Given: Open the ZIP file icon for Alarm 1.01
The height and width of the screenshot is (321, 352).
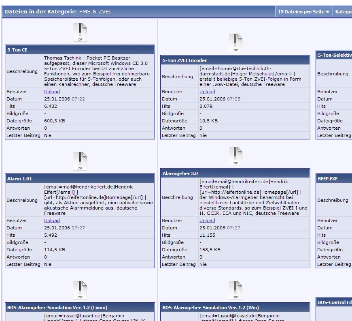Looking at the screenshot, I should coord(80,161).
